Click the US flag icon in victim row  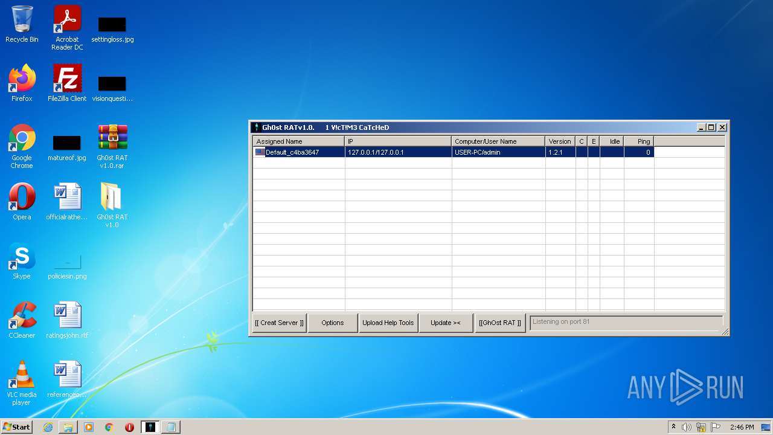click(x=260, y=152)
